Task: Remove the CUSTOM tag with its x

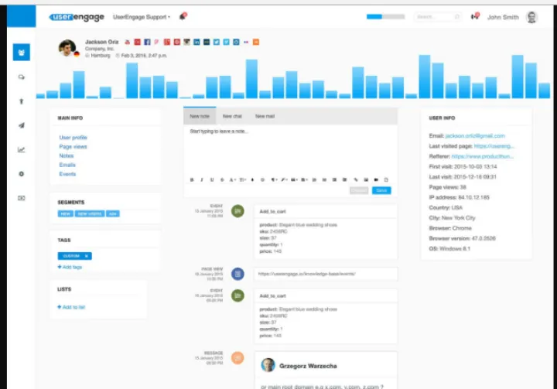Action: tap(87, 255)
